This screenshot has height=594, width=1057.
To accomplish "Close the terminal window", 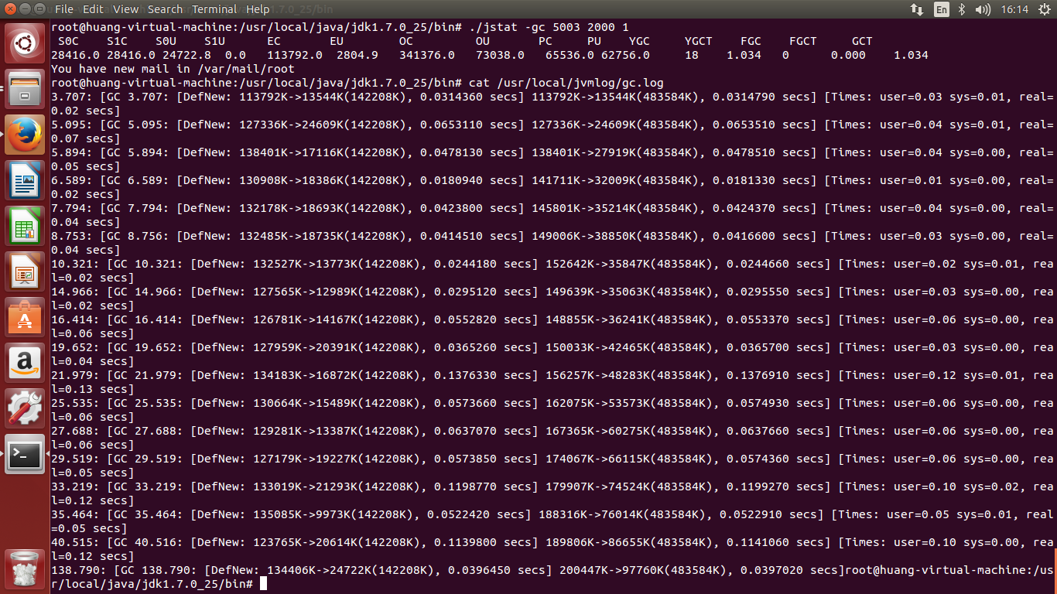I will point(10,9).
